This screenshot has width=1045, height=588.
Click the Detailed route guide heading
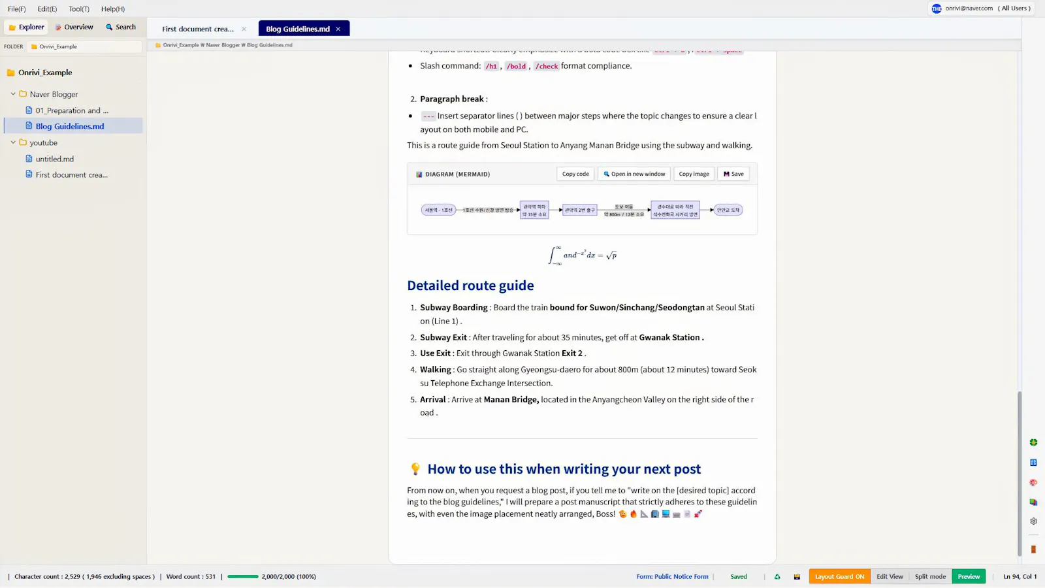[x=470, y=286]
